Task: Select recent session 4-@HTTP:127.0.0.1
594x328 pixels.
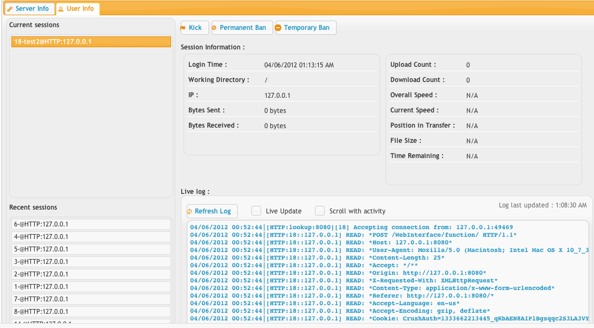Action: click(x=91, y=237)
